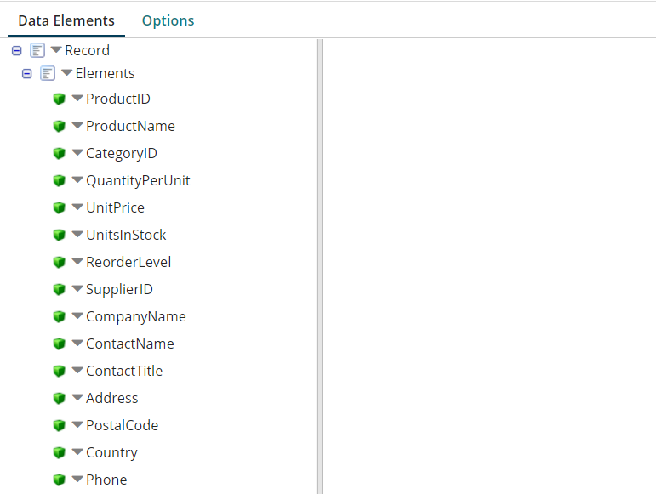Click the green cube icon beside UnitPrice
Image resolution: width=656 pixels, height=494 pixels.
[60, 208]
